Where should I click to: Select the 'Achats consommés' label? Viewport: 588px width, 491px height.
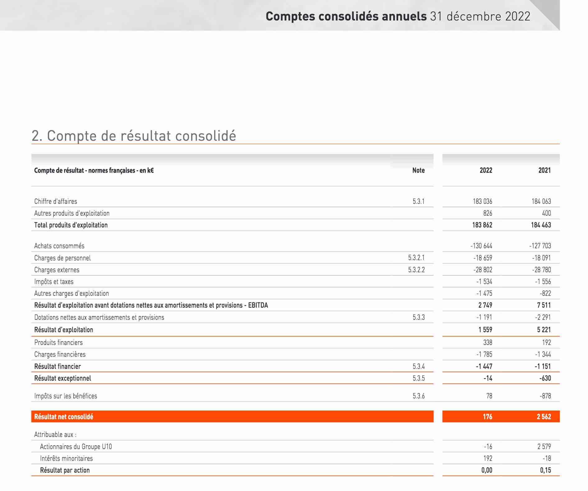(x=59, y=246)
